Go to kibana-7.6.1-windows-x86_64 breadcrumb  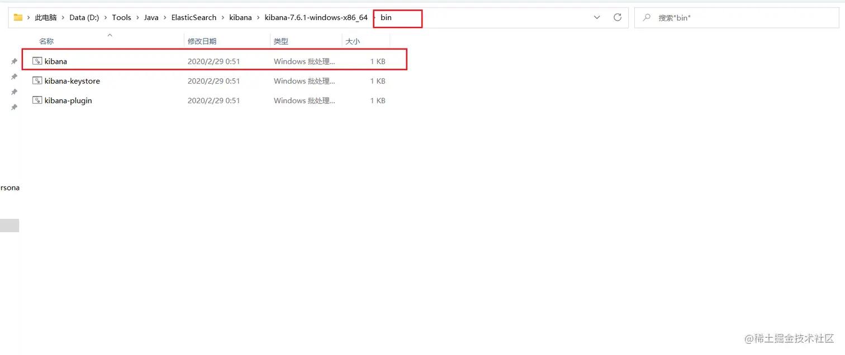(x=316, y=17)
